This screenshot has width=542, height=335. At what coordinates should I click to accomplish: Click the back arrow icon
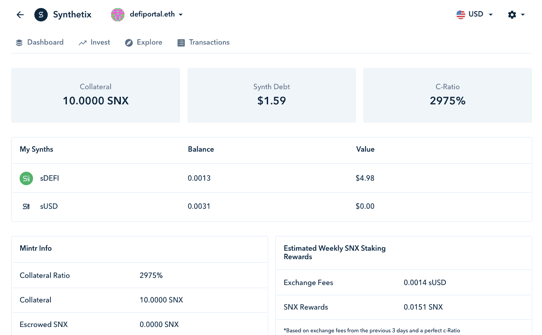click(20, 15)
